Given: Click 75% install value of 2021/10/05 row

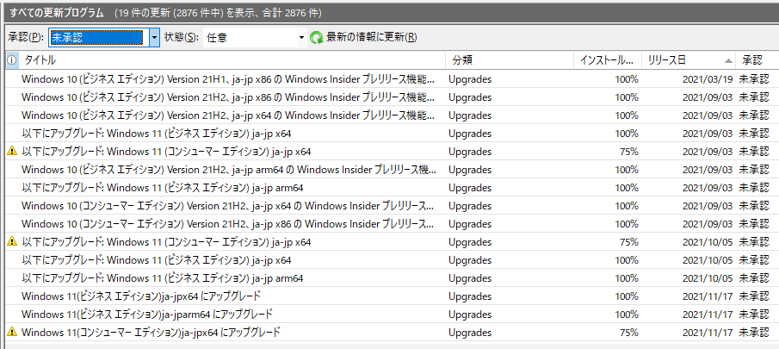Looking at the screenshot, I should coord(629,241).
